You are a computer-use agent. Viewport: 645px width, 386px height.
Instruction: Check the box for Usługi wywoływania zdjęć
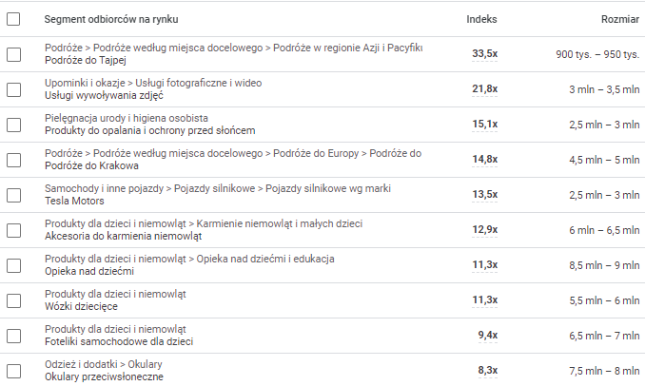pyautogui.click(x=13, y=89)
